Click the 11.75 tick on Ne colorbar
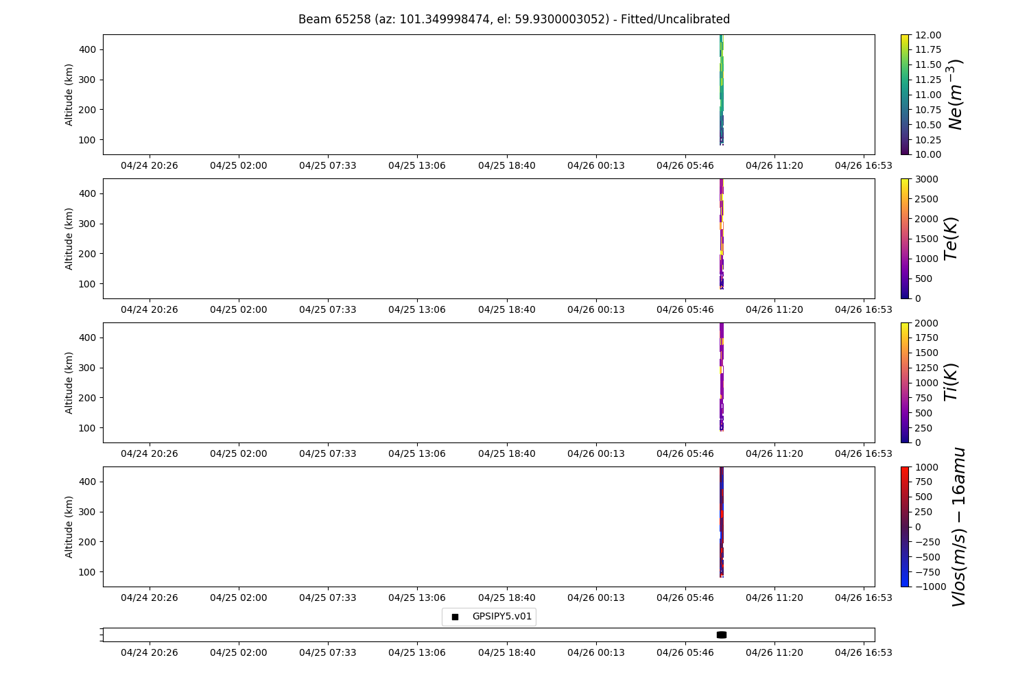This screenshot has width=1029, height=686. pyautogui.click(x=927, y=49)
